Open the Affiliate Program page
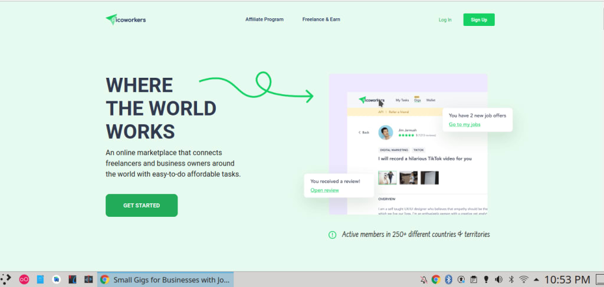The height and width of the screenshot is (287, 604). (x=264, y=19)
